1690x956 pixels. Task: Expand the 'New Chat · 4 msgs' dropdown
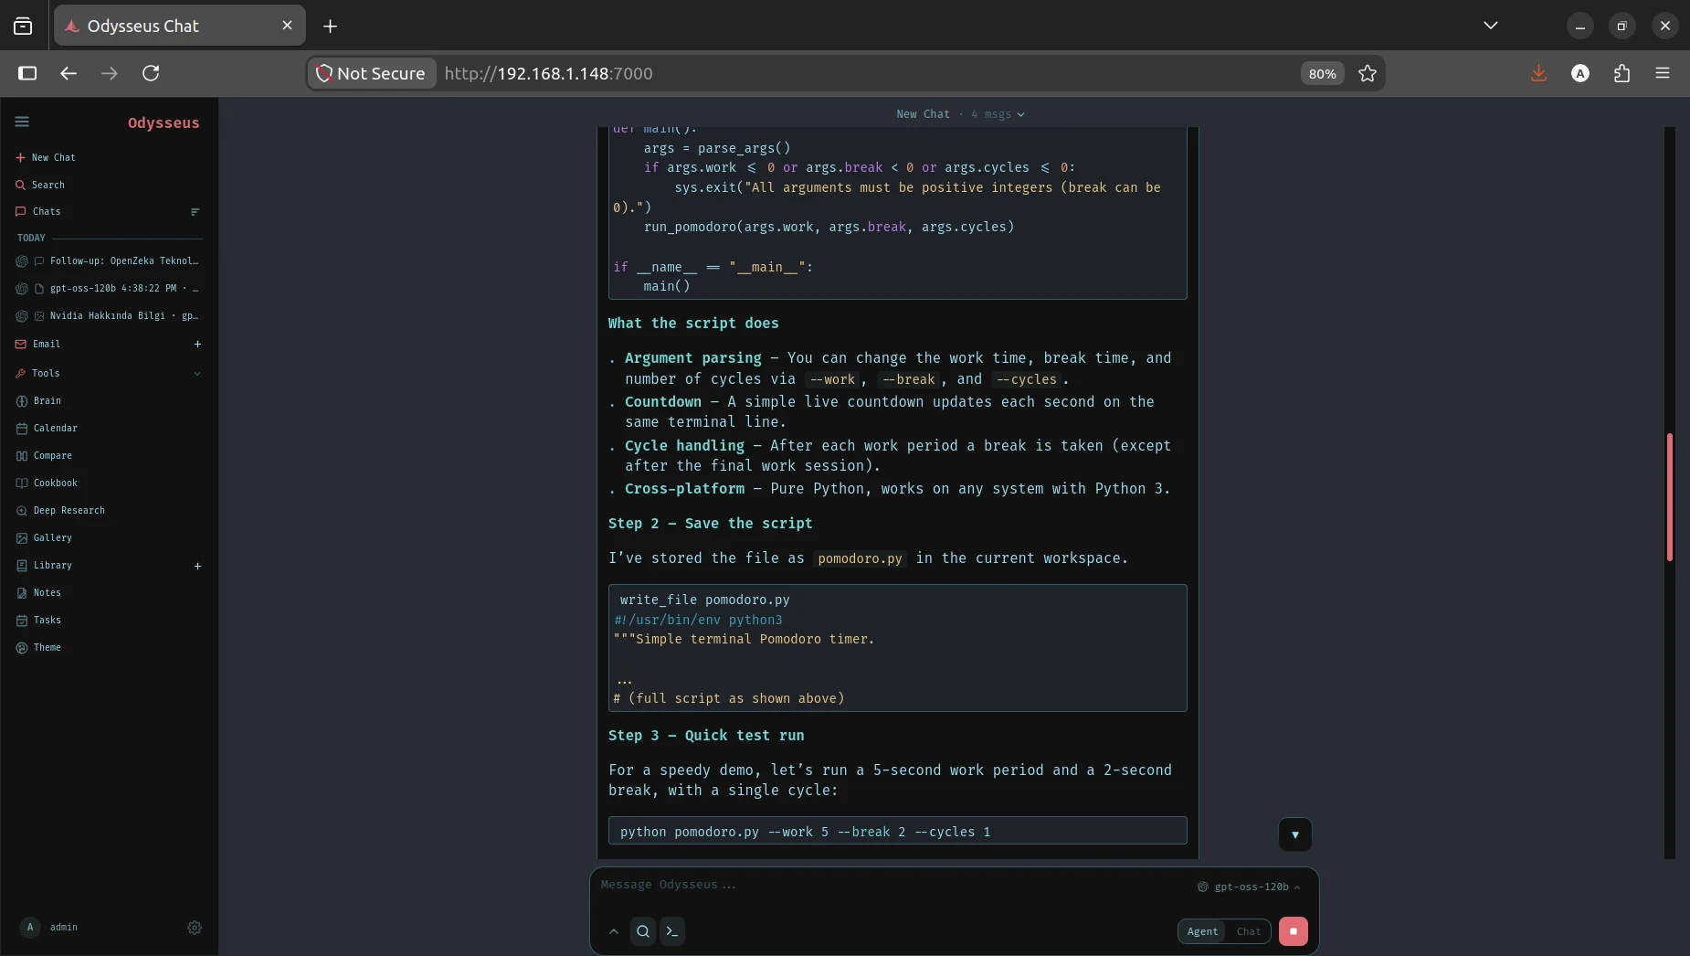pyautogui.click(x=960, y=114)
